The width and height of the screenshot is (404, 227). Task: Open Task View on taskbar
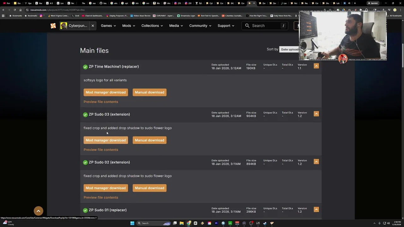point(175,223)
